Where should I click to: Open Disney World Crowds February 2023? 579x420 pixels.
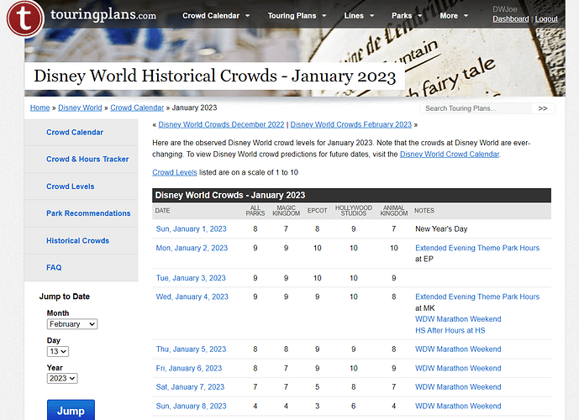[350, 125]
